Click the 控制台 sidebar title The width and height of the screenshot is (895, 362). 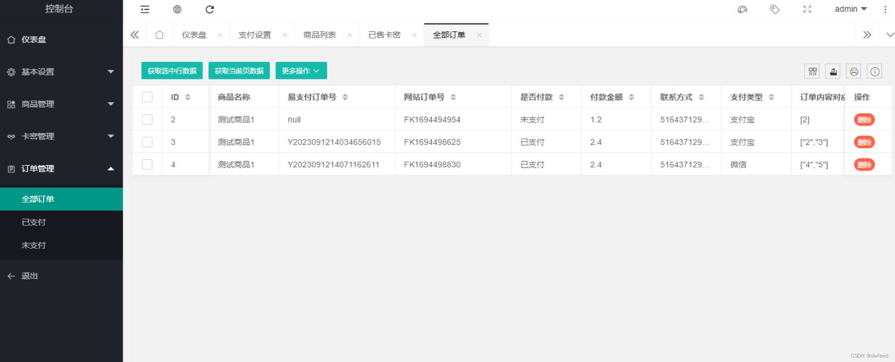click(59, 9)
